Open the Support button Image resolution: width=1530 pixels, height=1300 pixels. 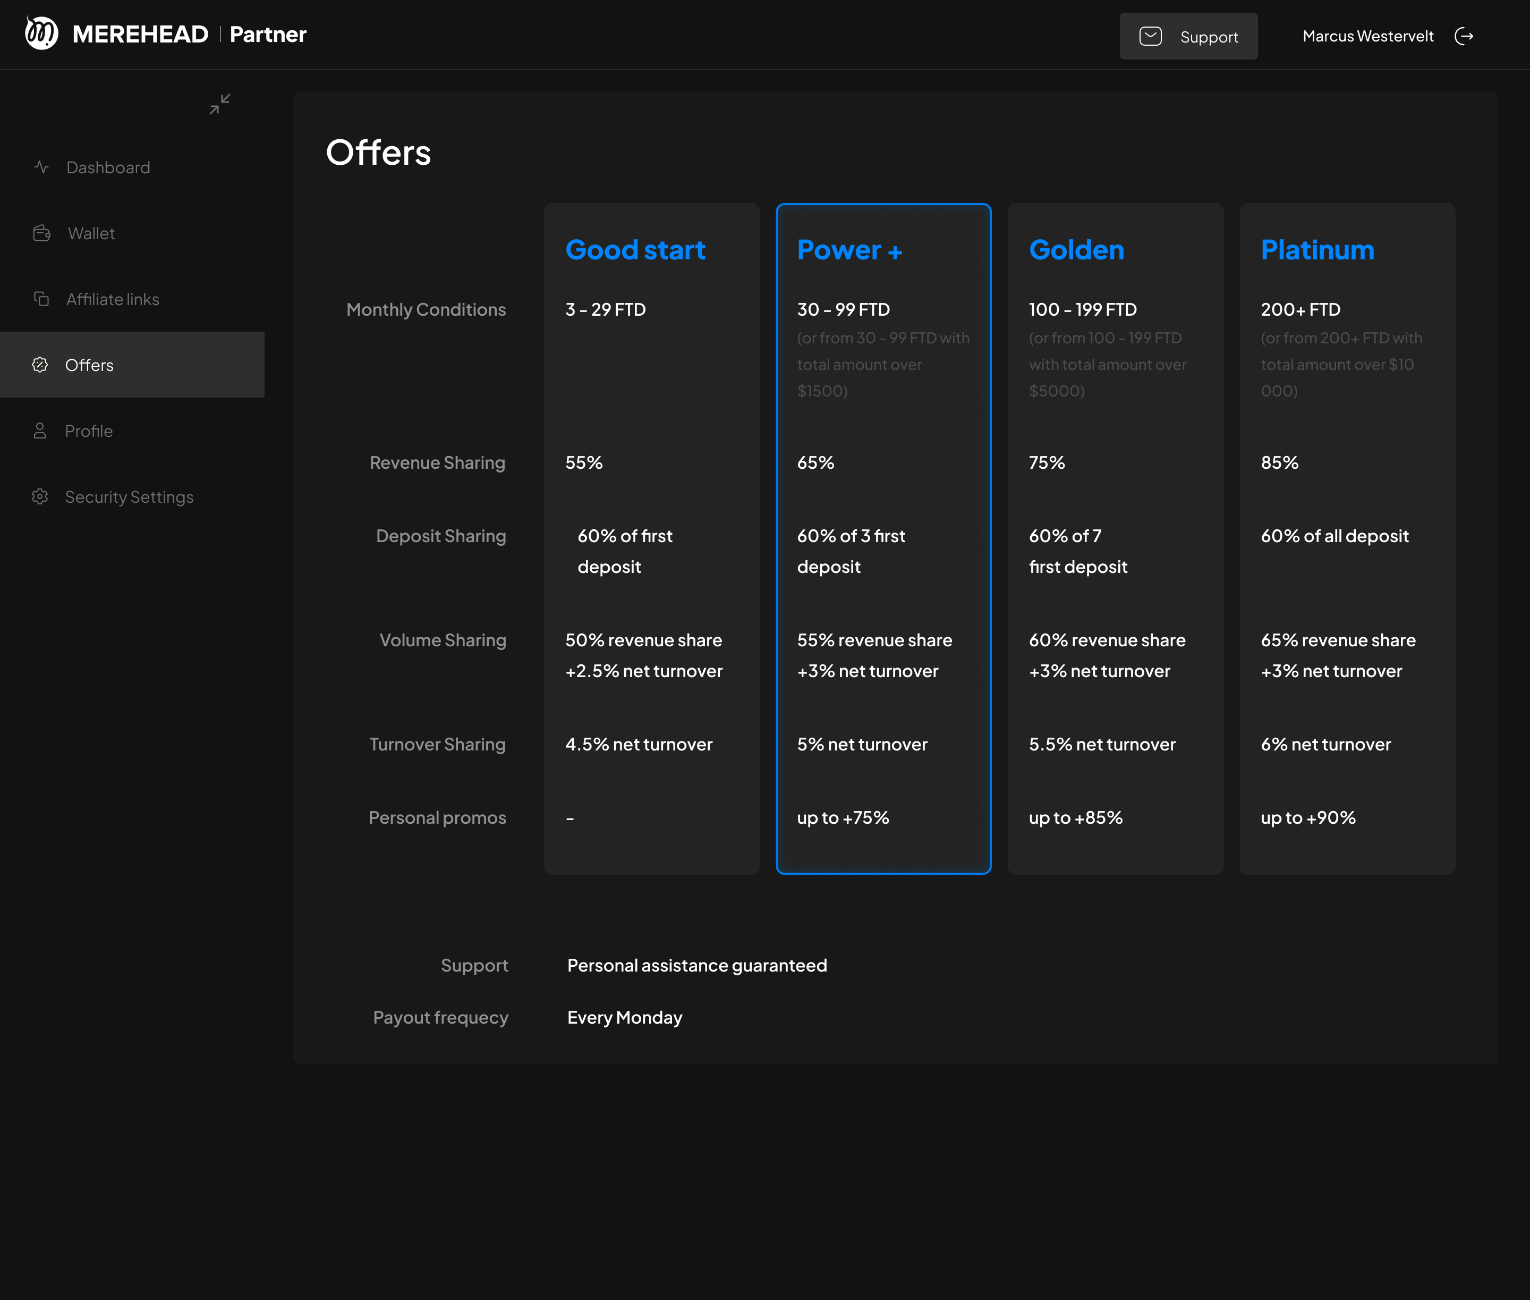tap(1187, 36)
